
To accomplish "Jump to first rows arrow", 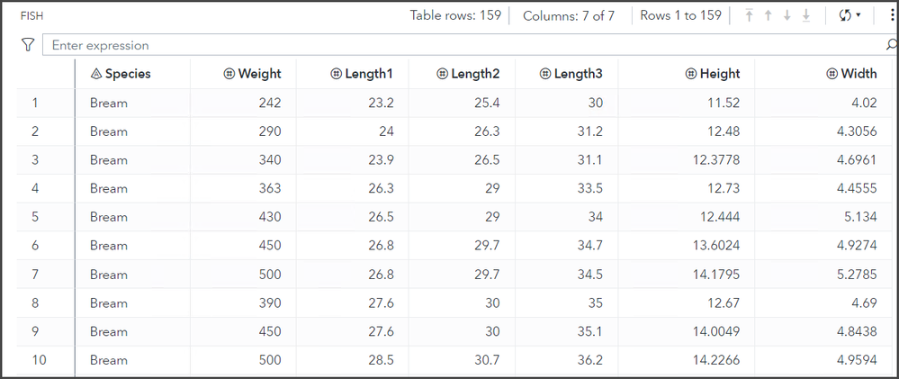I will point(749,15).
